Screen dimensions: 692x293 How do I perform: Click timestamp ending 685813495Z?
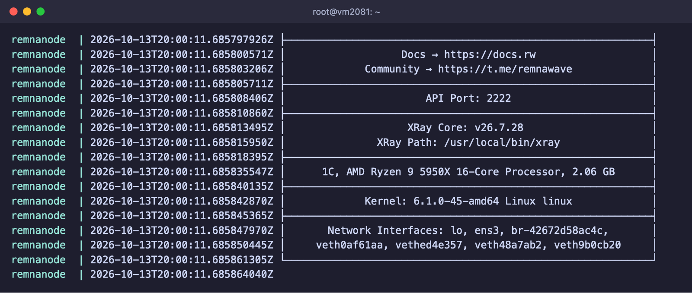[x=182, y=128]
